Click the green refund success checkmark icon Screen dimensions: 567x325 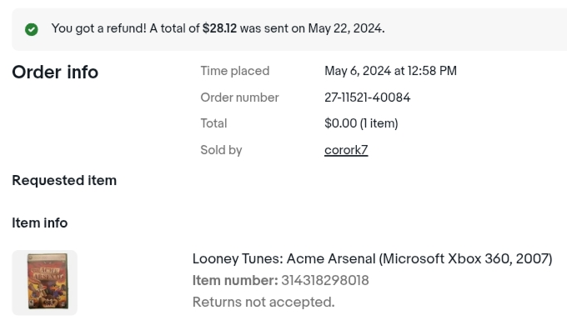coord(32,29)
